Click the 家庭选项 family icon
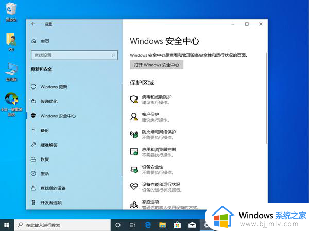Screen dimensions: 309x231 134,205
